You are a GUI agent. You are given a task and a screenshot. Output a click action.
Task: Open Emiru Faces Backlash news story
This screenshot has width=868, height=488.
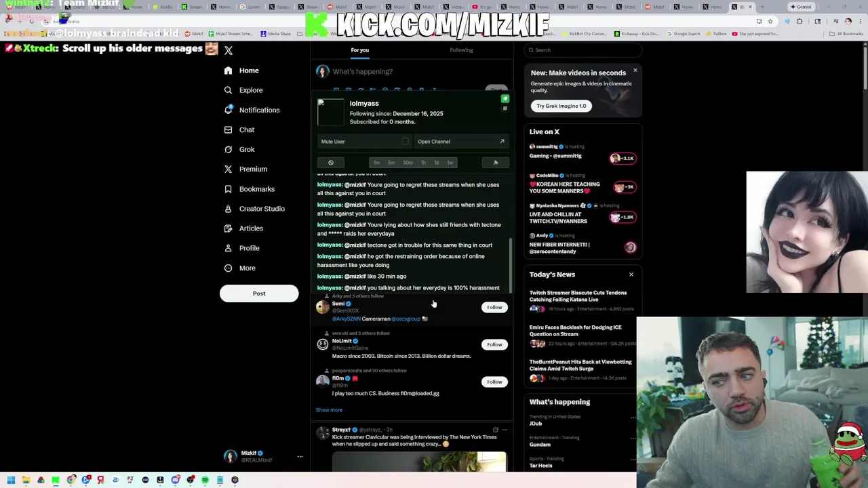[x=583, y=335]
